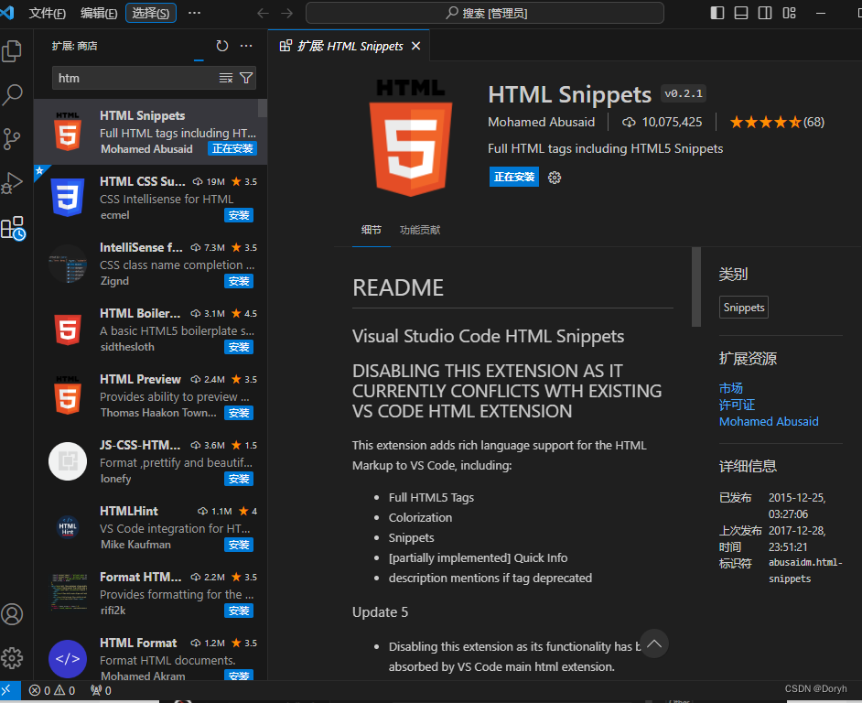Open the Run and Debug view
The image size is (862, 703).
pos(12,183)
